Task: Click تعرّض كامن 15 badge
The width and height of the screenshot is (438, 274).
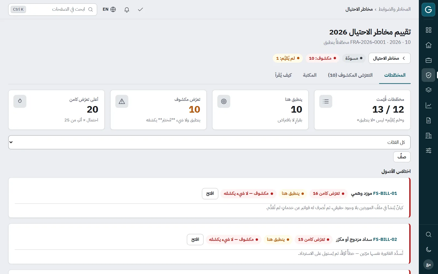Action: pos(313,239)
